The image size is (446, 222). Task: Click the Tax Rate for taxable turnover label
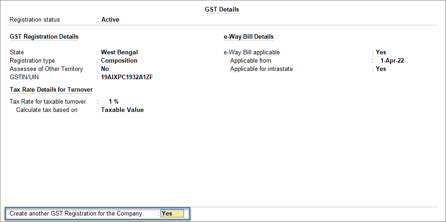[48, 102]
